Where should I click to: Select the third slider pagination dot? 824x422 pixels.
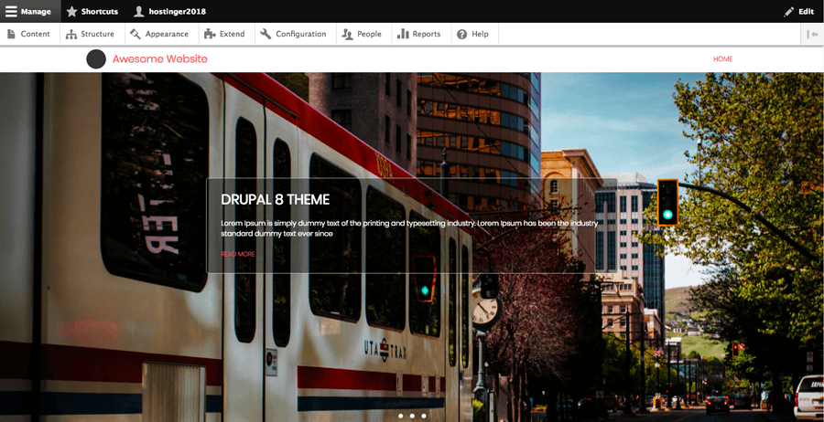pos(424,416)
